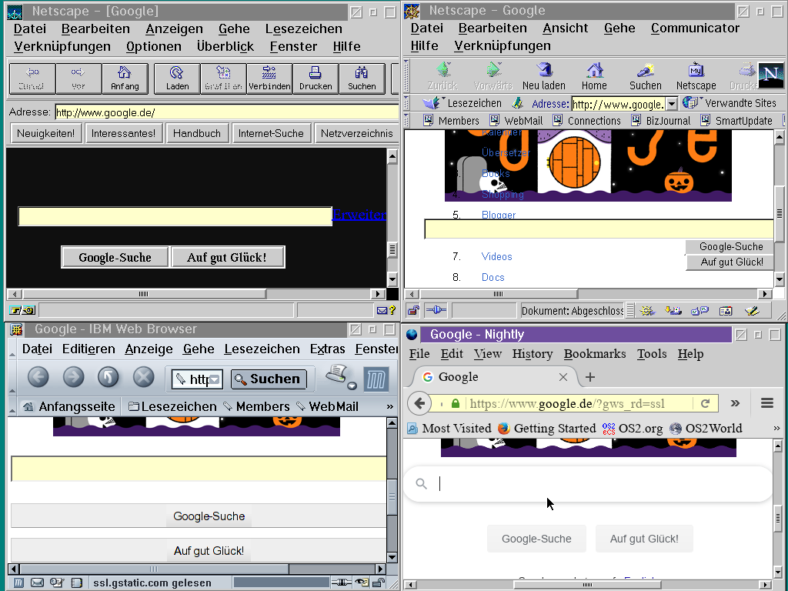The image size is (788, 591).
Task: Expand Nightly's toolbar overflow chevron
Action: pyautogui.click(x=735, y=403)
